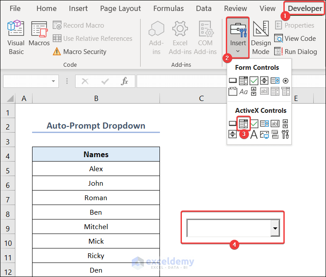The width and height of the screenshot is (326, 277).
Task: Insert a Form Controls Label (Aa)
Action: pos(243,91)
